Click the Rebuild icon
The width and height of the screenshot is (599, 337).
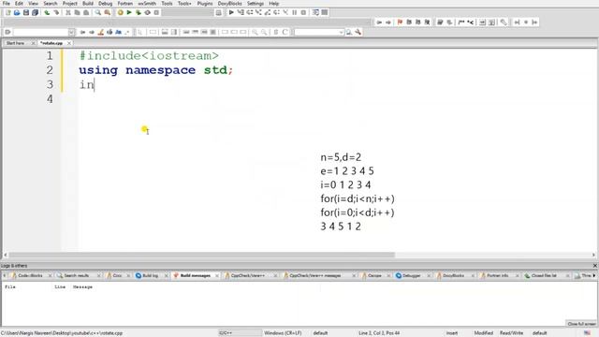click(148, 12)
